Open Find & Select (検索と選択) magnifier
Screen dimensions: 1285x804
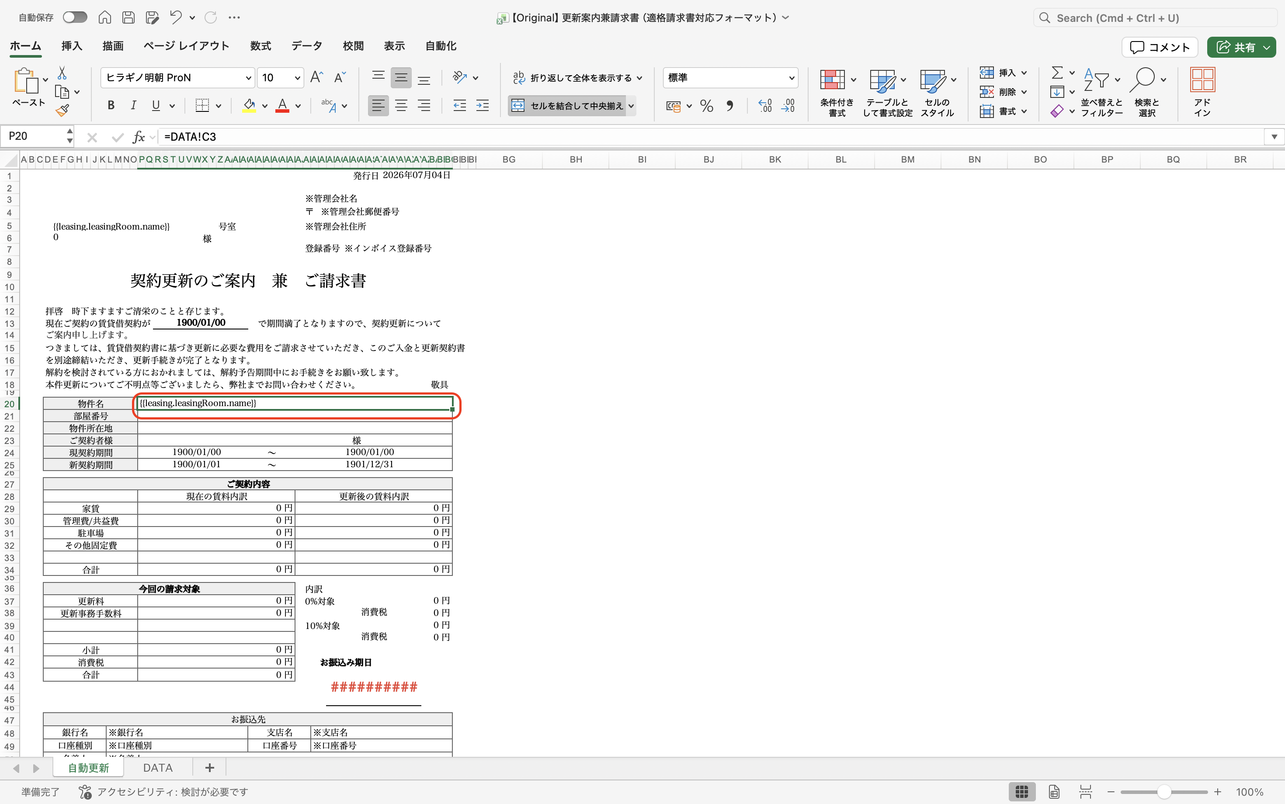click(x=1147, y=93)
